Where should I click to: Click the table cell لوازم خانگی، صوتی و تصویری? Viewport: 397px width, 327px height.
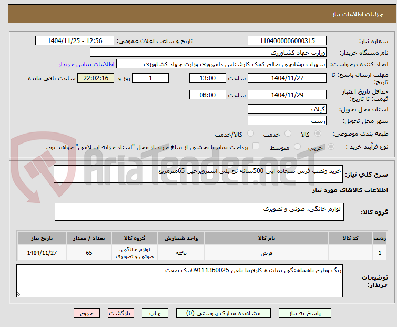click(x=135, y=252)
